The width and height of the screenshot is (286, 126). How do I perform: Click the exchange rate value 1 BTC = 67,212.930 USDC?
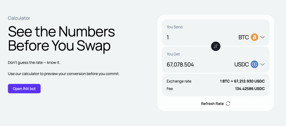(242, 81)
